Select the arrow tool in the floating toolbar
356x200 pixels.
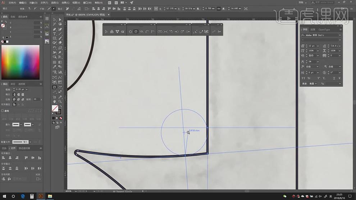pos(106,32)
